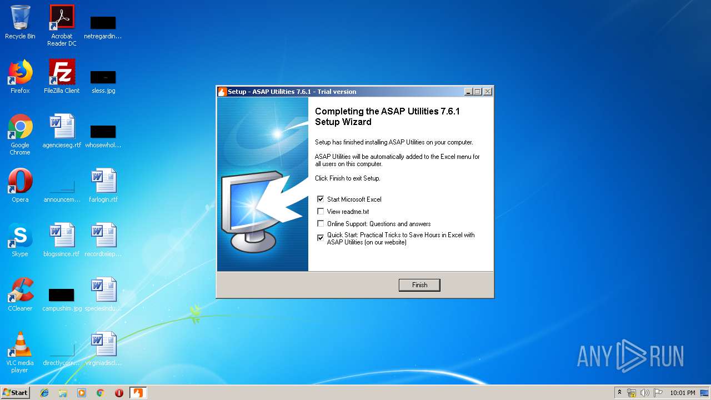Image resolution: width=711 pixels, height=400 pixels.
Task: Click Finish to exit Setup
Action: tap(419, 285)
